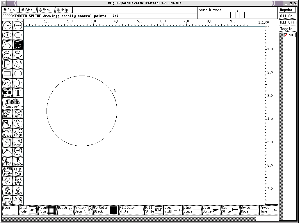Open the Line Width setting
The width and height of the screenshot is (299, 223).
pyautogui.click(x=173, y=210)
